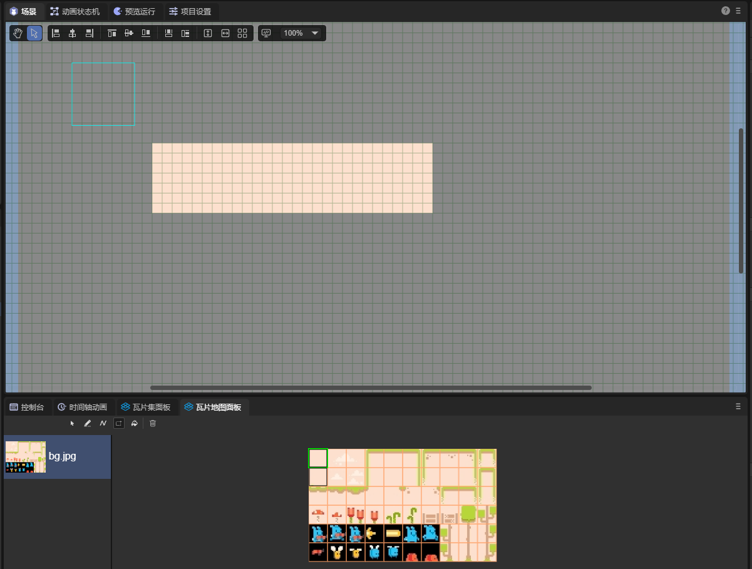
Task: Open the 项目设置 project settings tab
Action: coord(190,11)
